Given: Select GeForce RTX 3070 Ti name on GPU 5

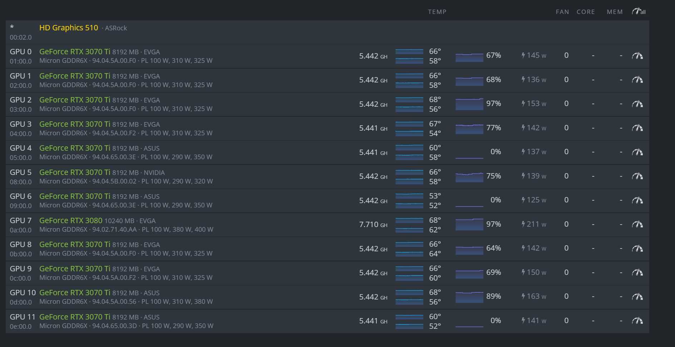Looking at the screenshot, I should point(75,172).
